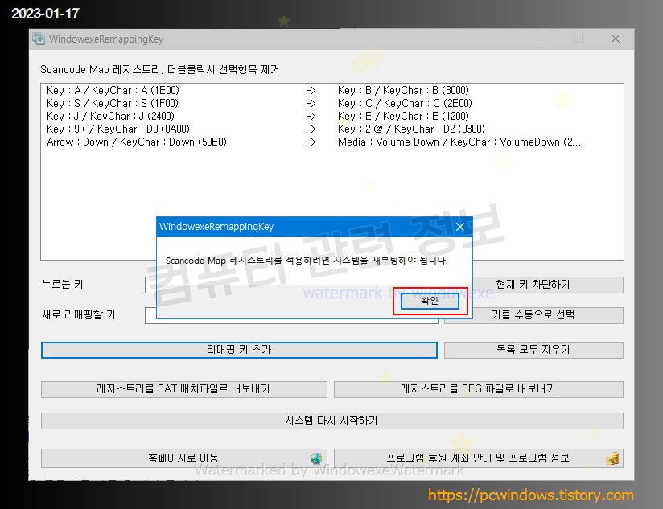The height and width of the screenshot is (509, 663).
Task: Close the WindowexeRemappingKey message dialog
Action: pos(460,227)
